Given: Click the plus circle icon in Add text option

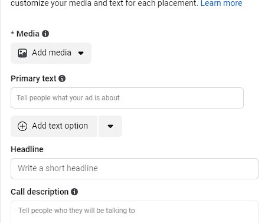Looking at the screenshot, I should pos(22,126).
